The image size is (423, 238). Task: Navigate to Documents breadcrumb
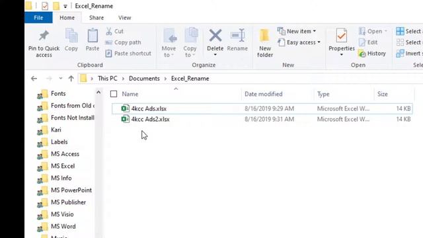click(x=144, y=79)
